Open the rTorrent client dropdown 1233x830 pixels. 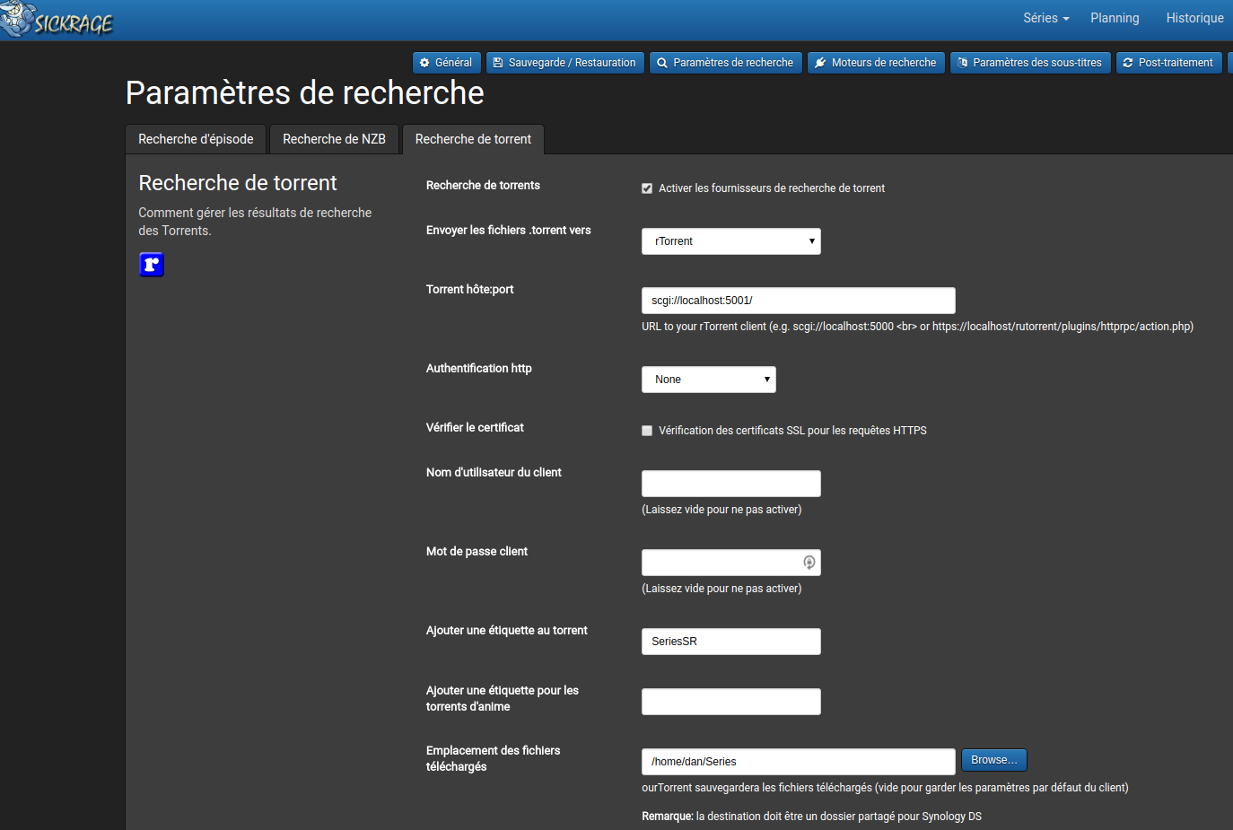731,241
